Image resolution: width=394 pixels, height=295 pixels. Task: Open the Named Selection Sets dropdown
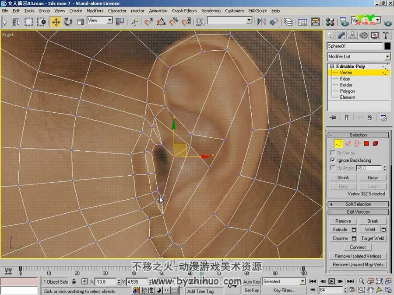click(x=230, y=21)
